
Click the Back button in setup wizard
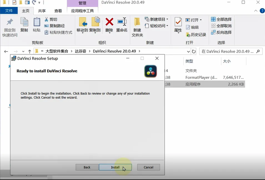coord(87,167)
